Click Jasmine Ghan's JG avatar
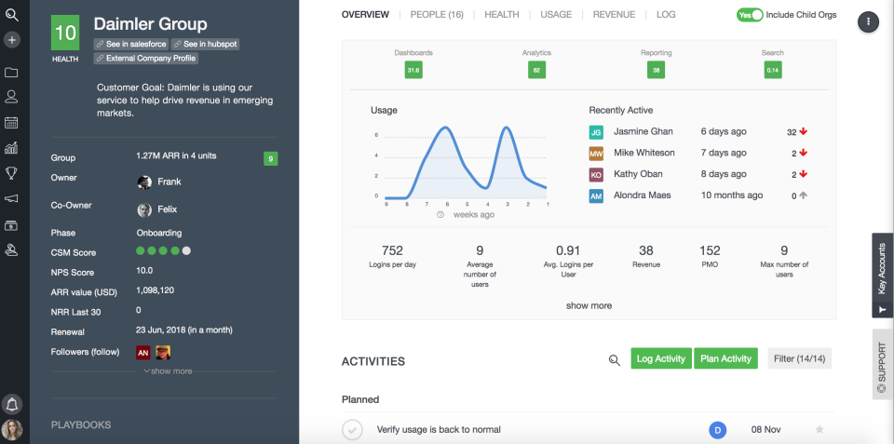Screen dimensions: 894x444 [596, 132]
